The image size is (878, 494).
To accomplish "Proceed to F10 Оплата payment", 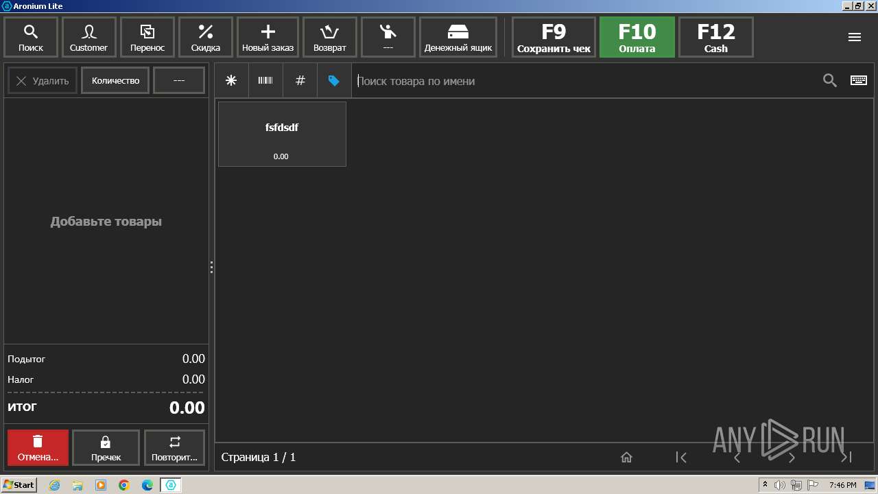I will 637,37.
